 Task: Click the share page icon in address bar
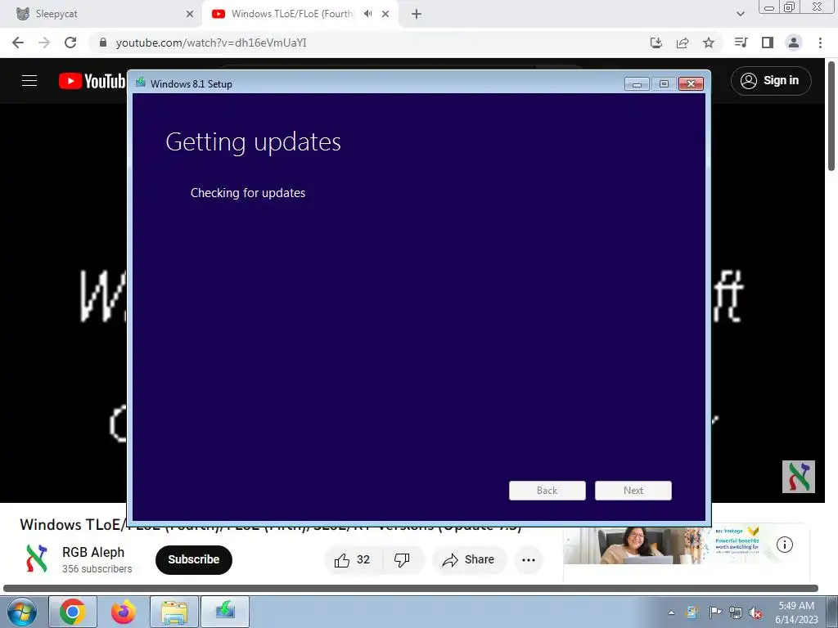point(683,43)
